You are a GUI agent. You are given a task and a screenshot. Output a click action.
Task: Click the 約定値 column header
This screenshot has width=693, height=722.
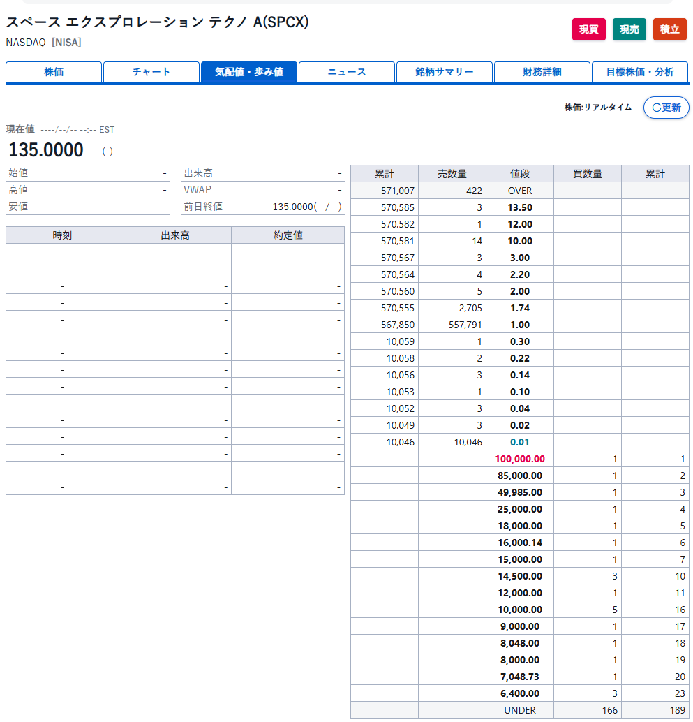[288, 235]
